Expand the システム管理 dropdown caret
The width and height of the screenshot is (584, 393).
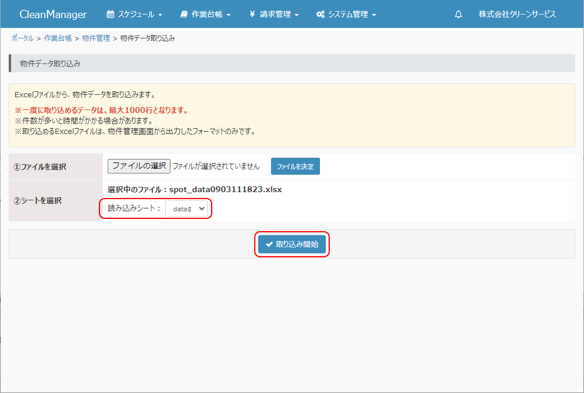[374, 15]
